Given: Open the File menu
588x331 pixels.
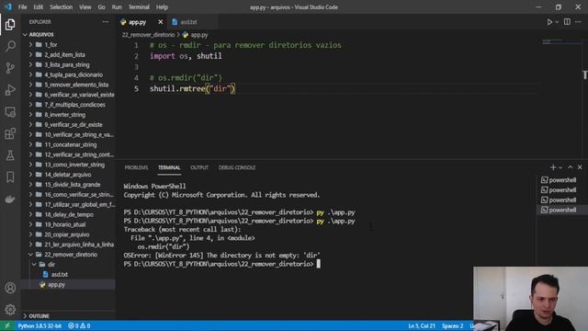Looking at the screenshot, I should click(x=22, y=7).
